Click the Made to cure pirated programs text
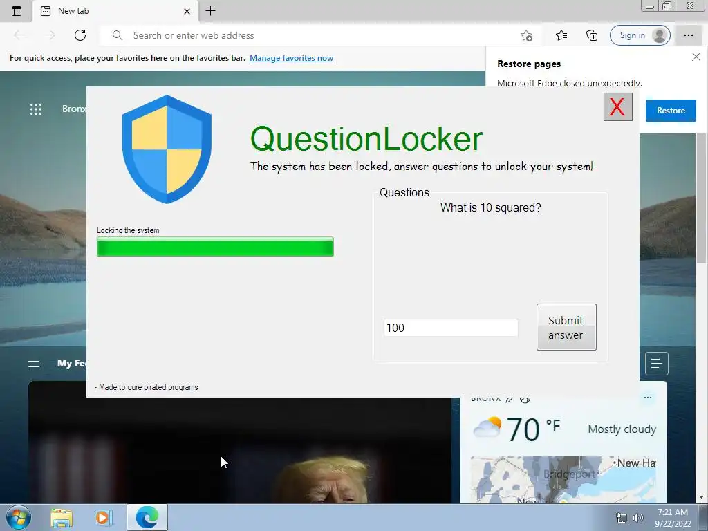708x531 pixels. [x=147, y=387]
